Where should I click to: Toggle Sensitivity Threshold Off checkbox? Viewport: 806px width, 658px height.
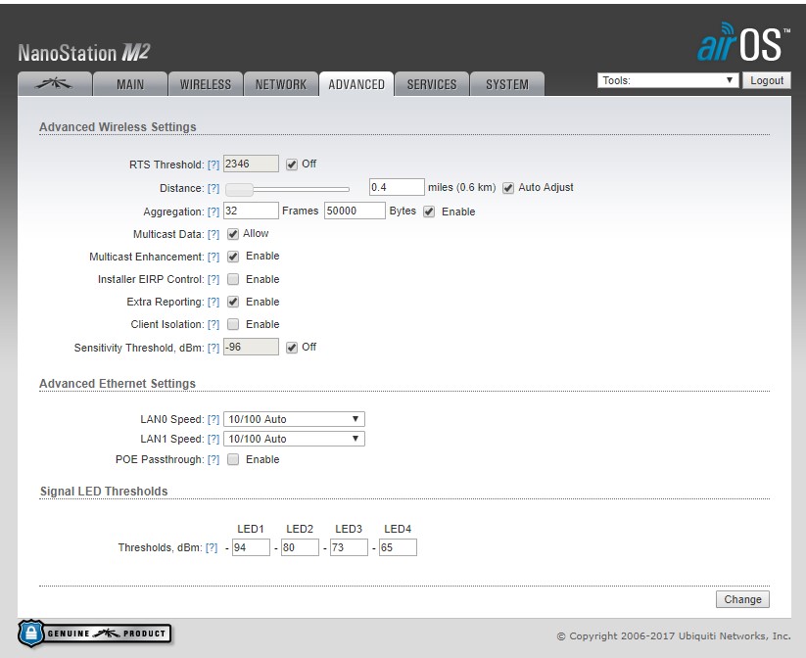tap(292, 348)
